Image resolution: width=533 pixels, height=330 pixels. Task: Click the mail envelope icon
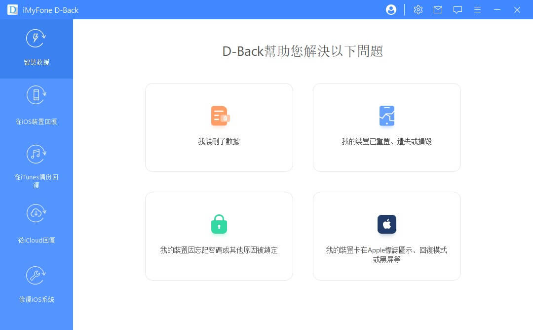438,10
